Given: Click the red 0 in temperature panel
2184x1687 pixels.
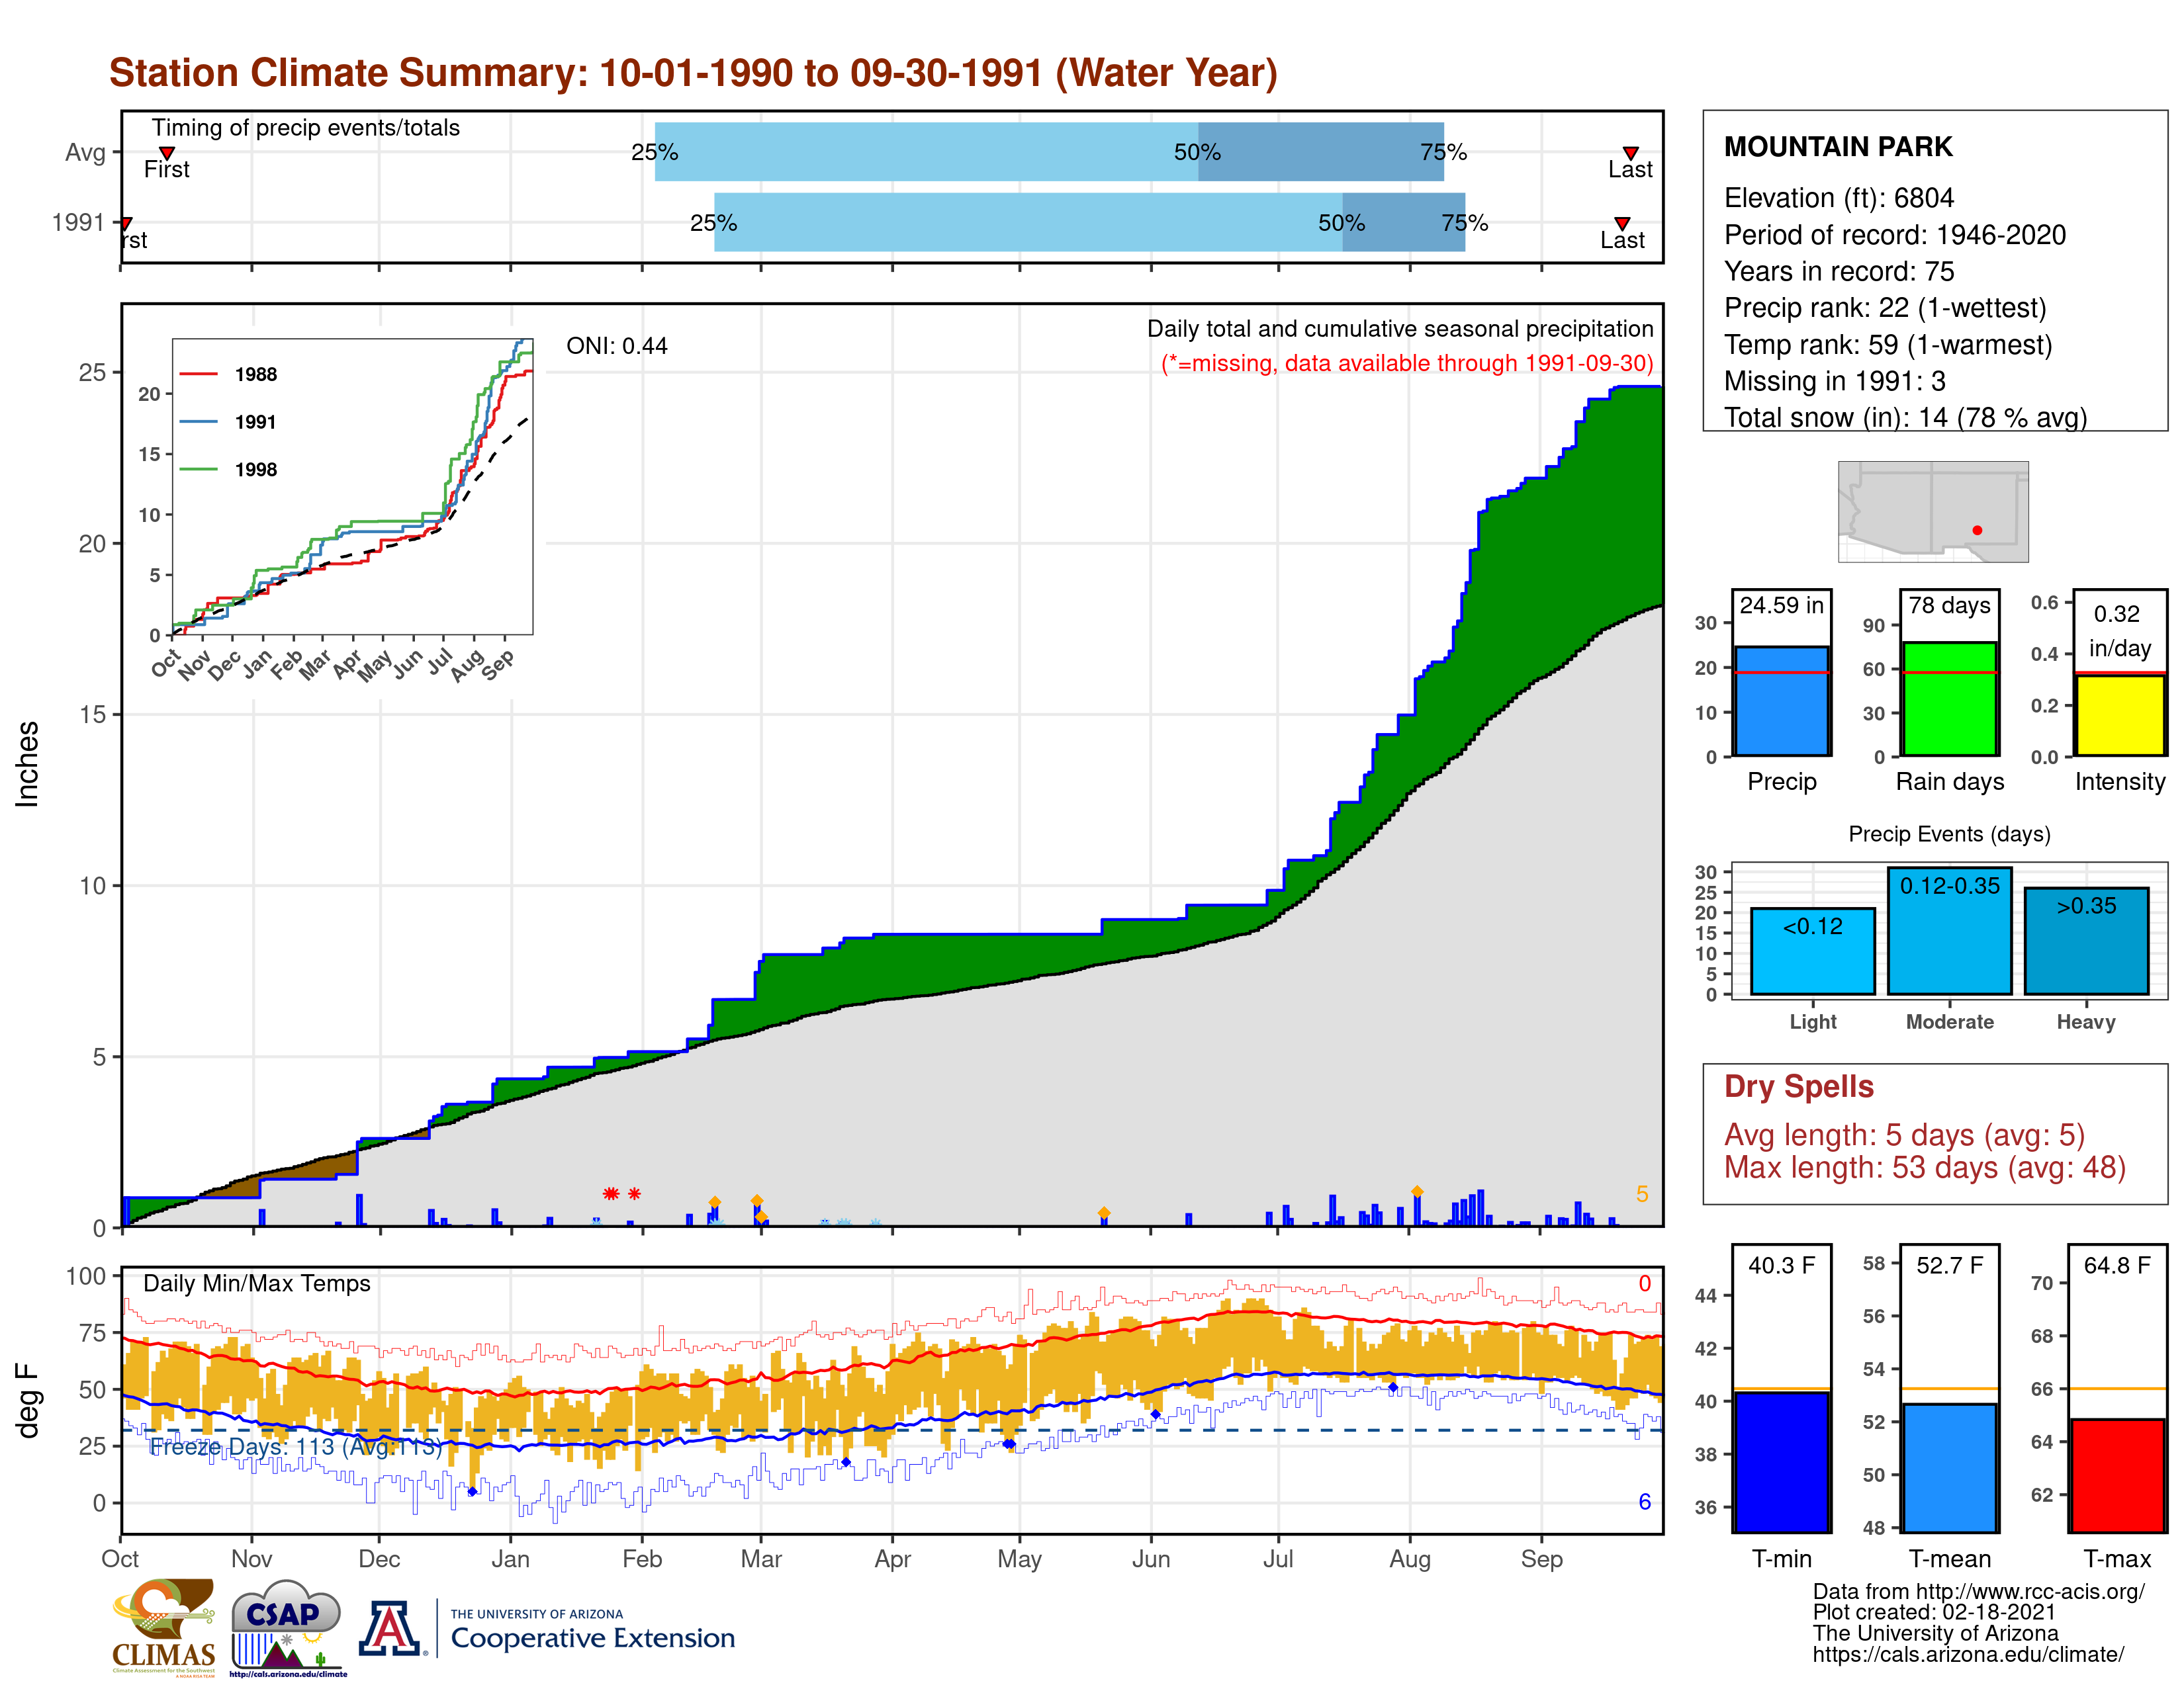Looking at the screenshot, I should (x=1645, y=1283).
